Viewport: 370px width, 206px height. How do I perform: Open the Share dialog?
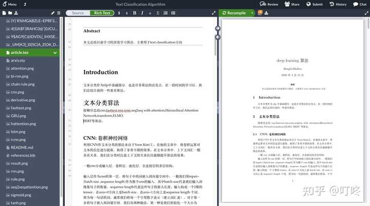point(292,4)
